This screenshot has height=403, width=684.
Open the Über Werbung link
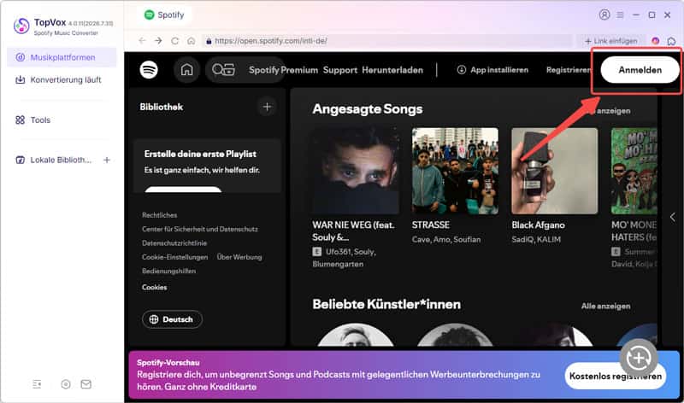pyautogui.click(x=239, y=257)
